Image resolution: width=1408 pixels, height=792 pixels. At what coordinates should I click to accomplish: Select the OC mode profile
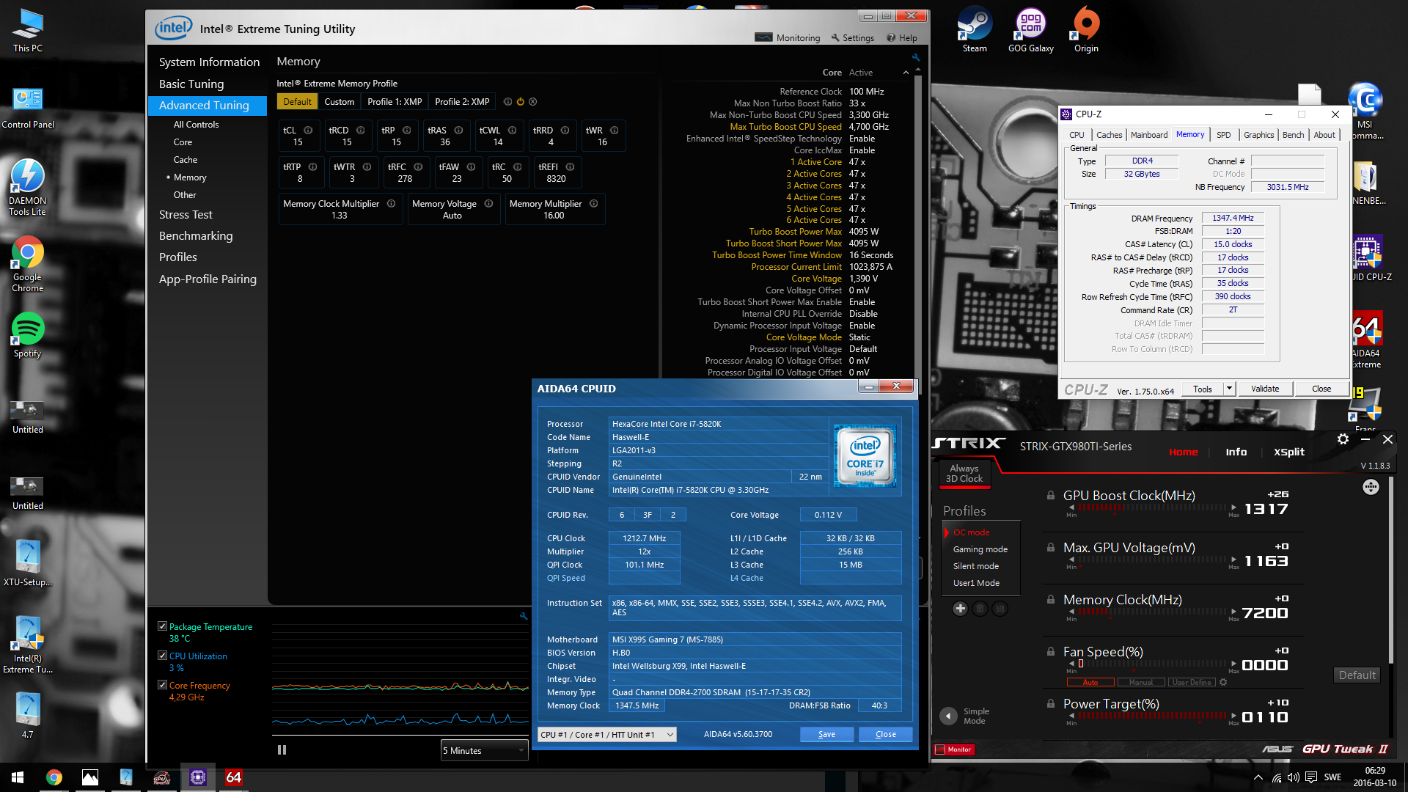pos(971,532)
